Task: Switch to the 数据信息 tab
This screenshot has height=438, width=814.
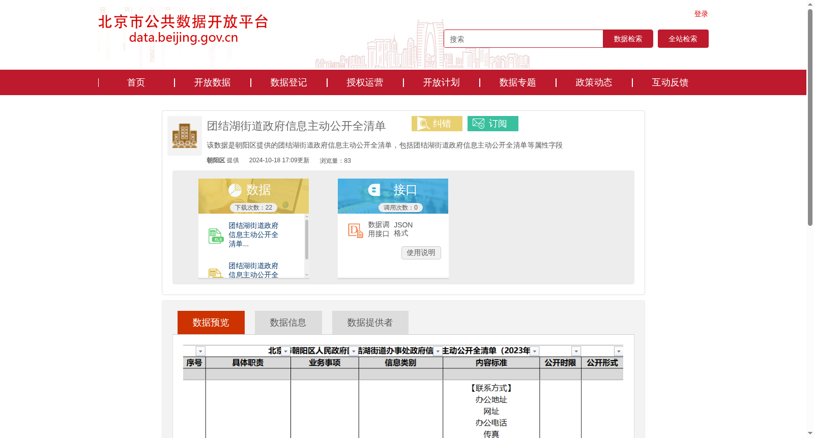Action: click(288, 323)
